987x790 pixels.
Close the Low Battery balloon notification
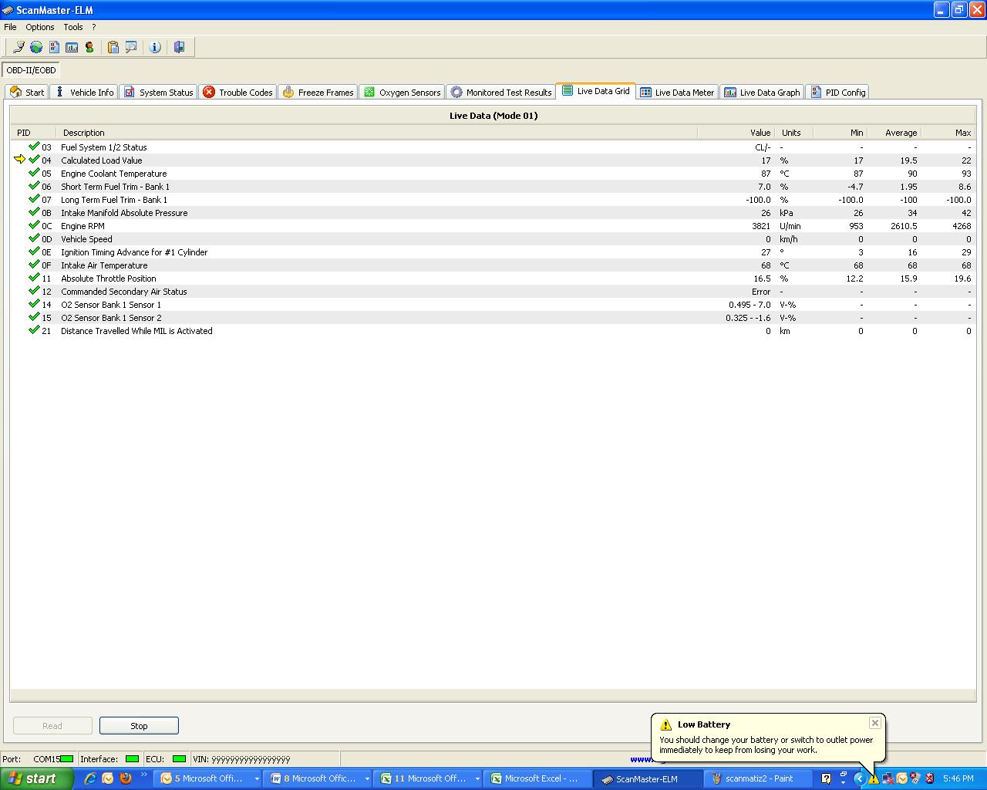tap(874, 723)
